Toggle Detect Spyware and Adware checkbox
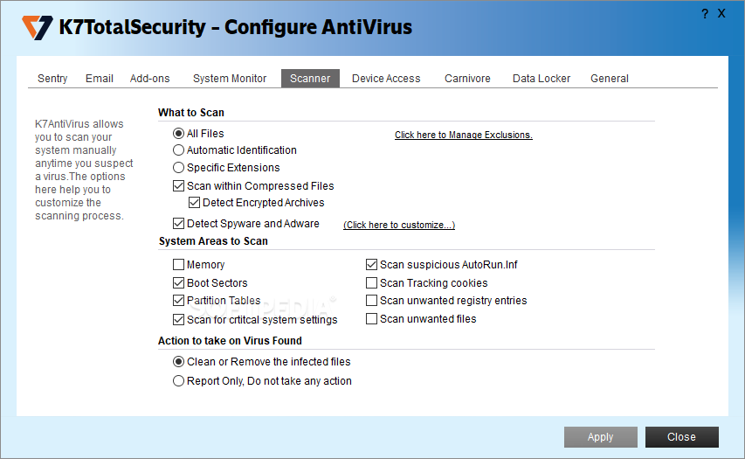 pyautogui.click(x=178, y=224)
